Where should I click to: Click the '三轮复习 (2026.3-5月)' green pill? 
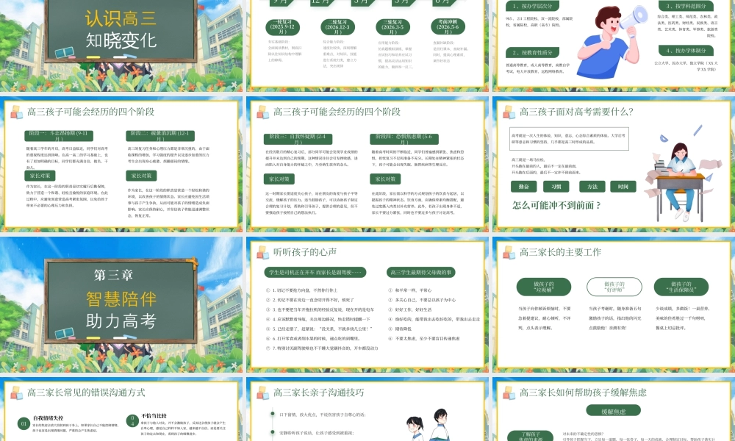click(x=392, y=26)
